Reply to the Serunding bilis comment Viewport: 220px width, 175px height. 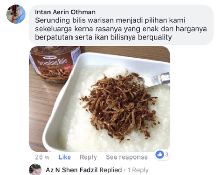point(88,157)
